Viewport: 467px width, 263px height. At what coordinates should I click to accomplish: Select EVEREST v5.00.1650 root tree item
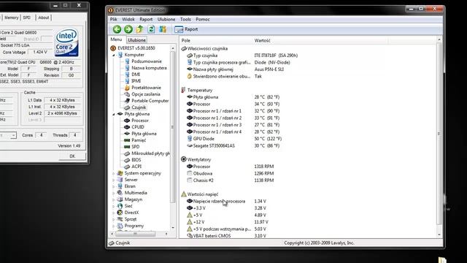click(x=133, y=48)
